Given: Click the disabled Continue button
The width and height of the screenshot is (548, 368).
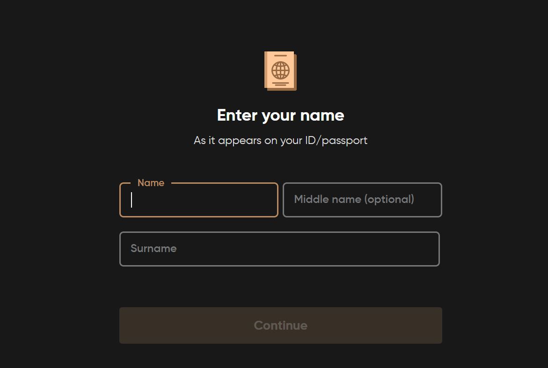Looking at the screenshot, I should (x=281, y=325).
